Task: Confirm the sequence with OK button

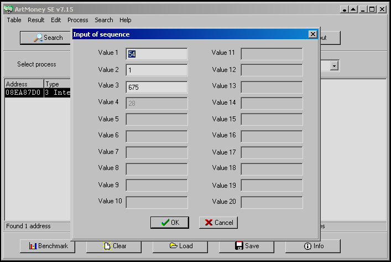Action: 170,223
